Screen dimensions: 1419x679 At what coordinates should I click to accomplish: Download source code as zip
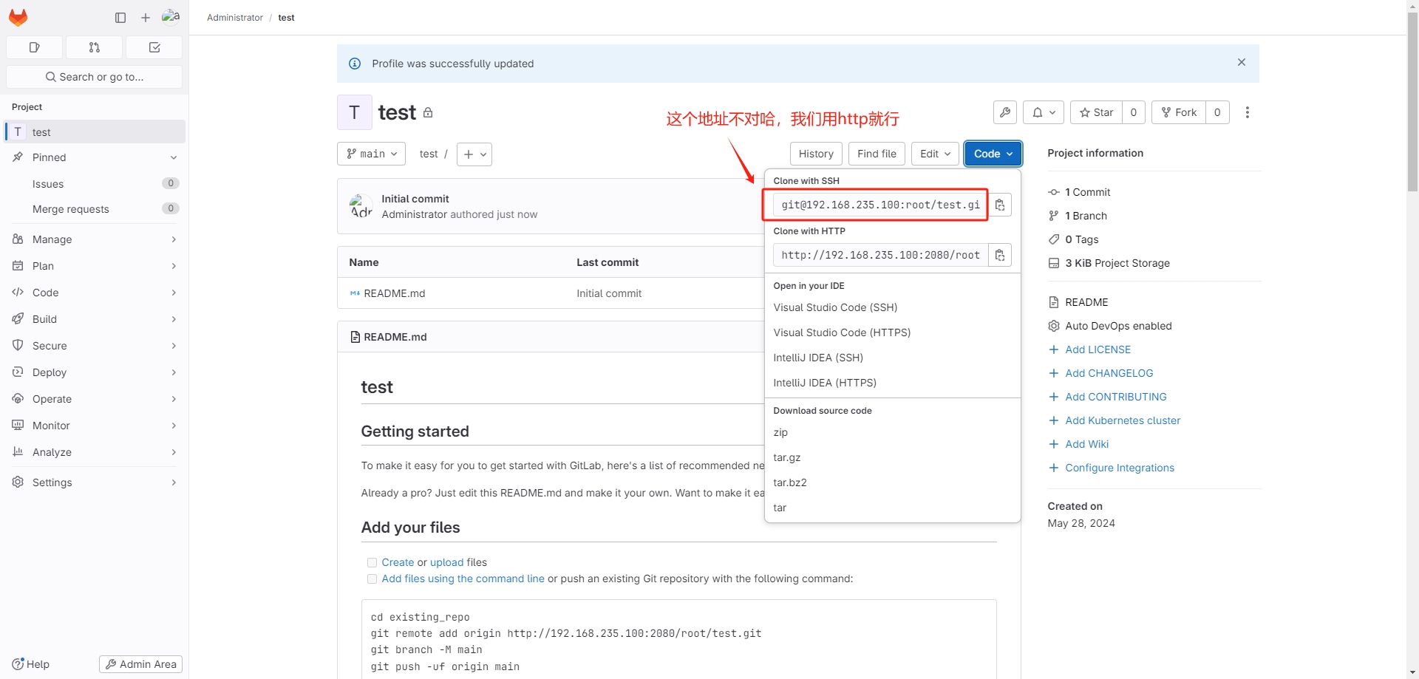click(780, 432)
